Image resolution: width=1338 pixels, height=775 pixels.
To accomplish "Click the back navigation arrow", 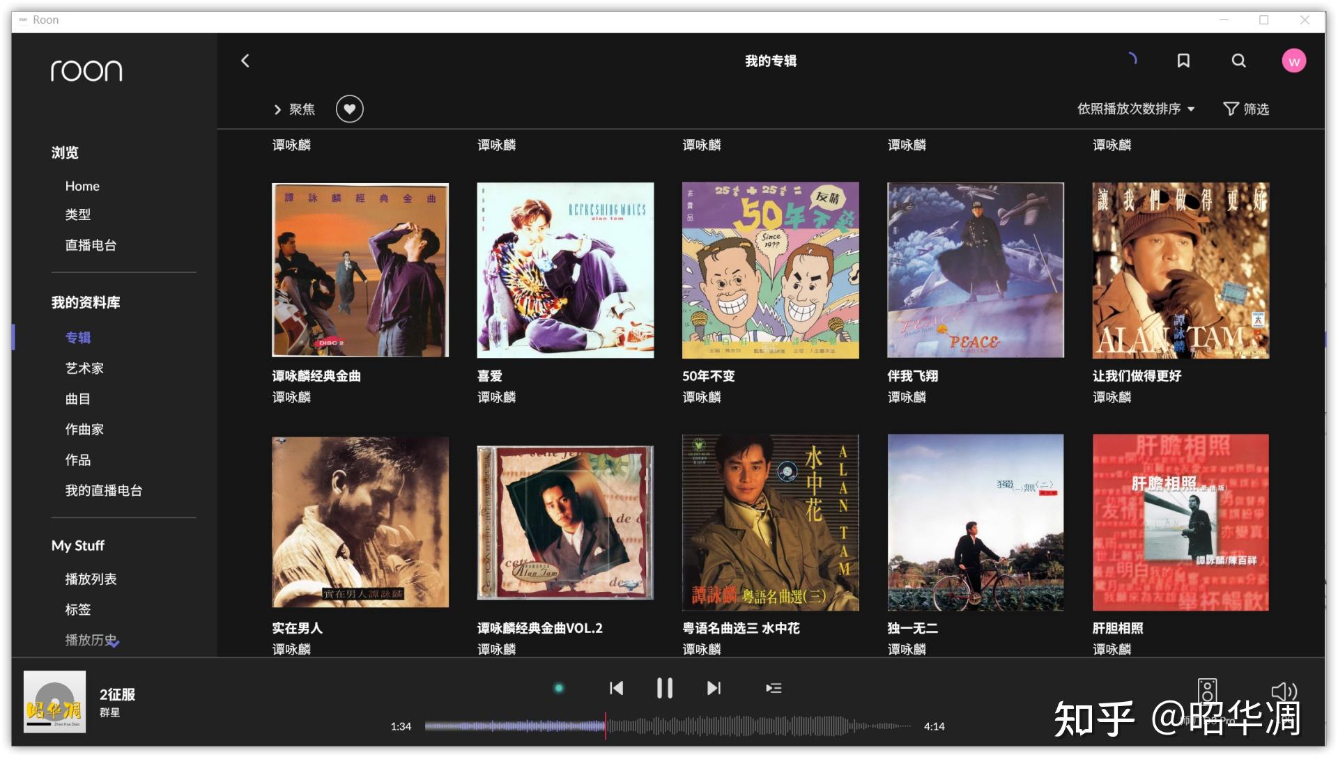I will tap(245, 61).
